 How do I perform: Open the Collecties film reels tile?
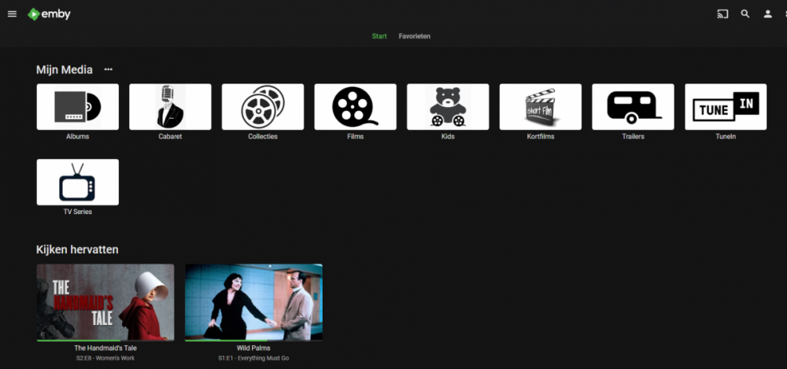click(x=263, y=107)
